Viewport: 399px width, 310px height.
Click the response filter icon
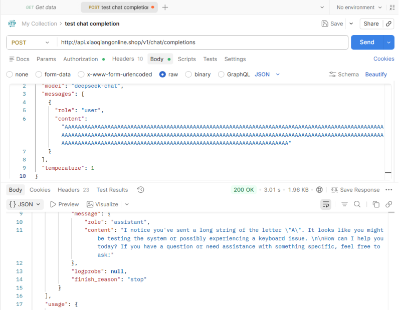[x=344, y=204]
